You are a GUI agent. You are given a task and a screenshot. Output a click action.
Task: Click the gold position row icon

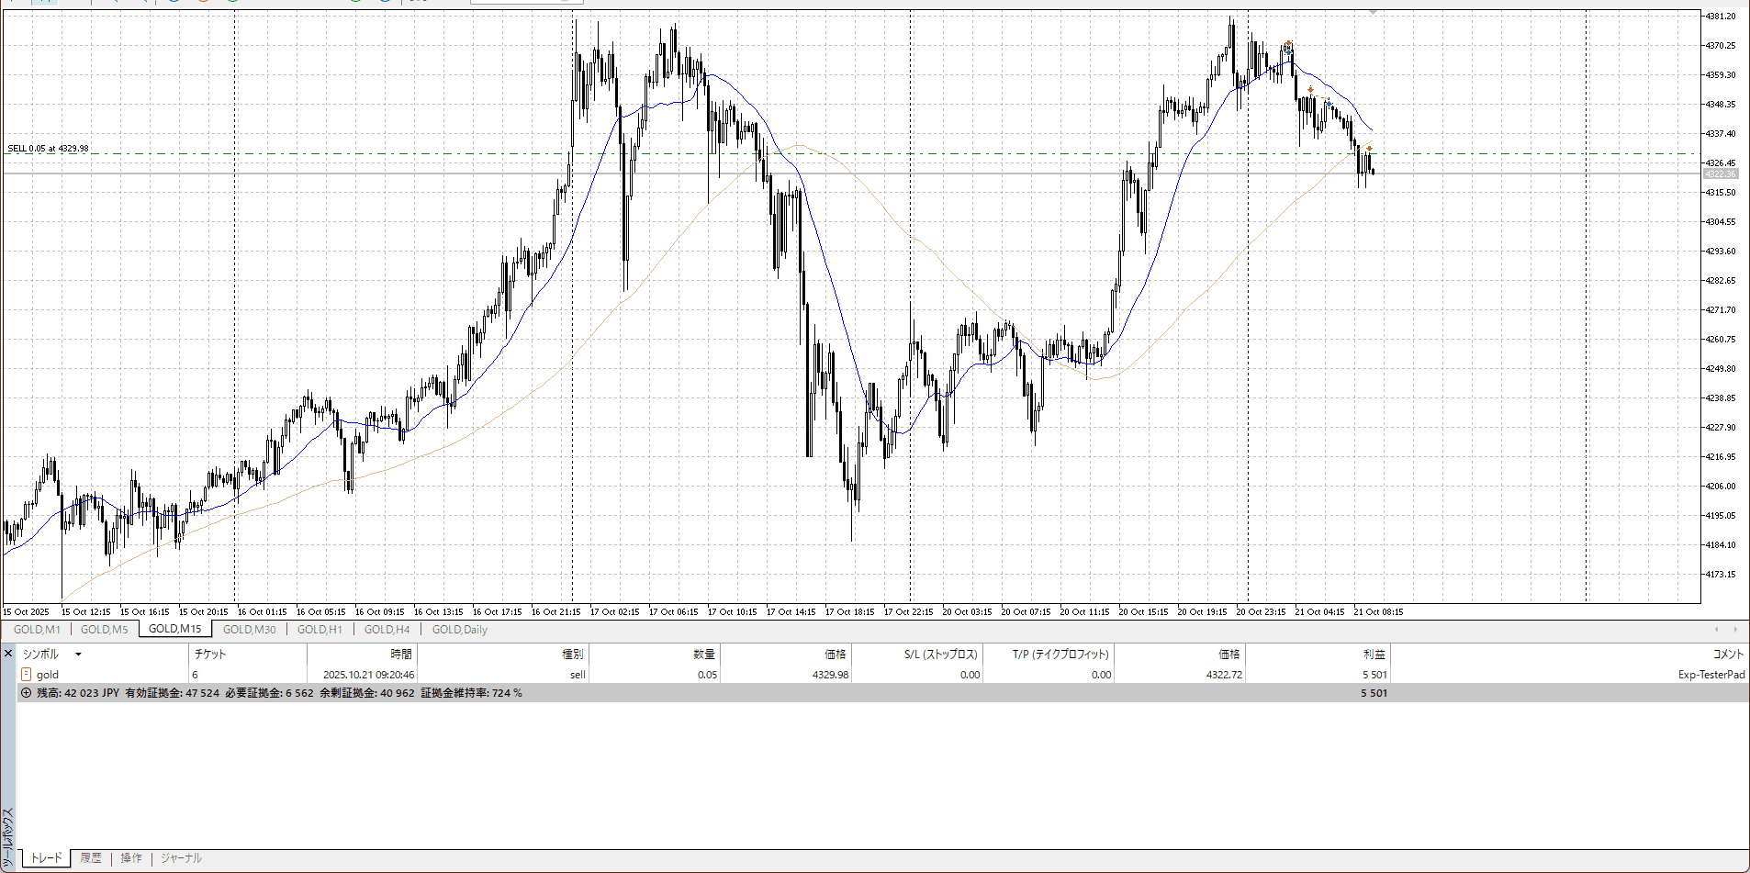click(27, 675)
